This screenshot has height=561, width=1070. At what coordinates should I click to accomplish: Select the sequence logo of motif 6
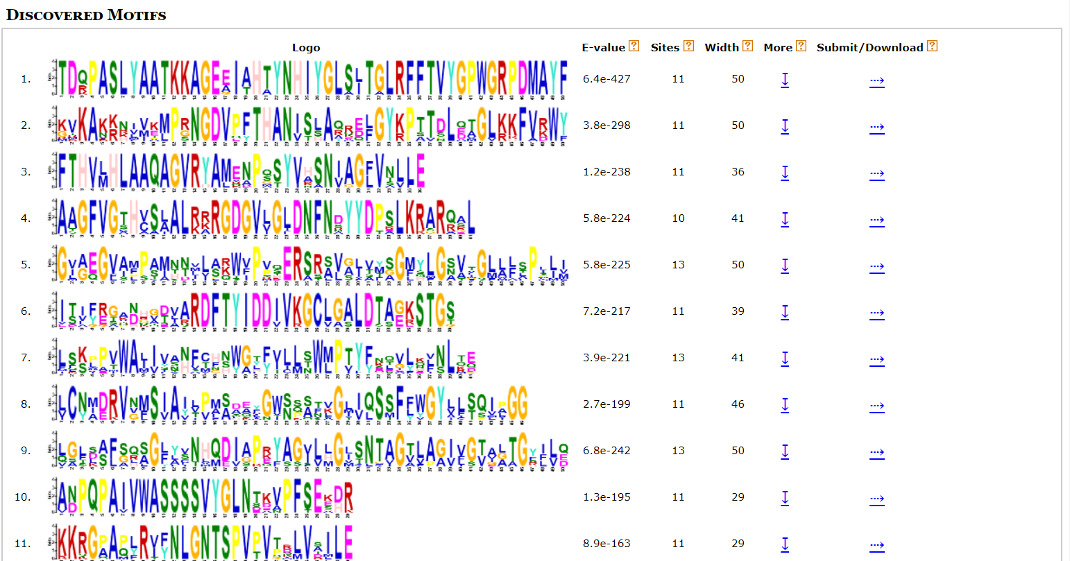click(252, 311)
